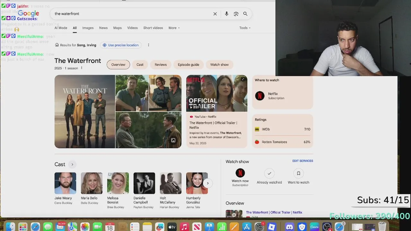Switch to AI Mode tab
Screen dimensions: 411x231
(61, 28)
